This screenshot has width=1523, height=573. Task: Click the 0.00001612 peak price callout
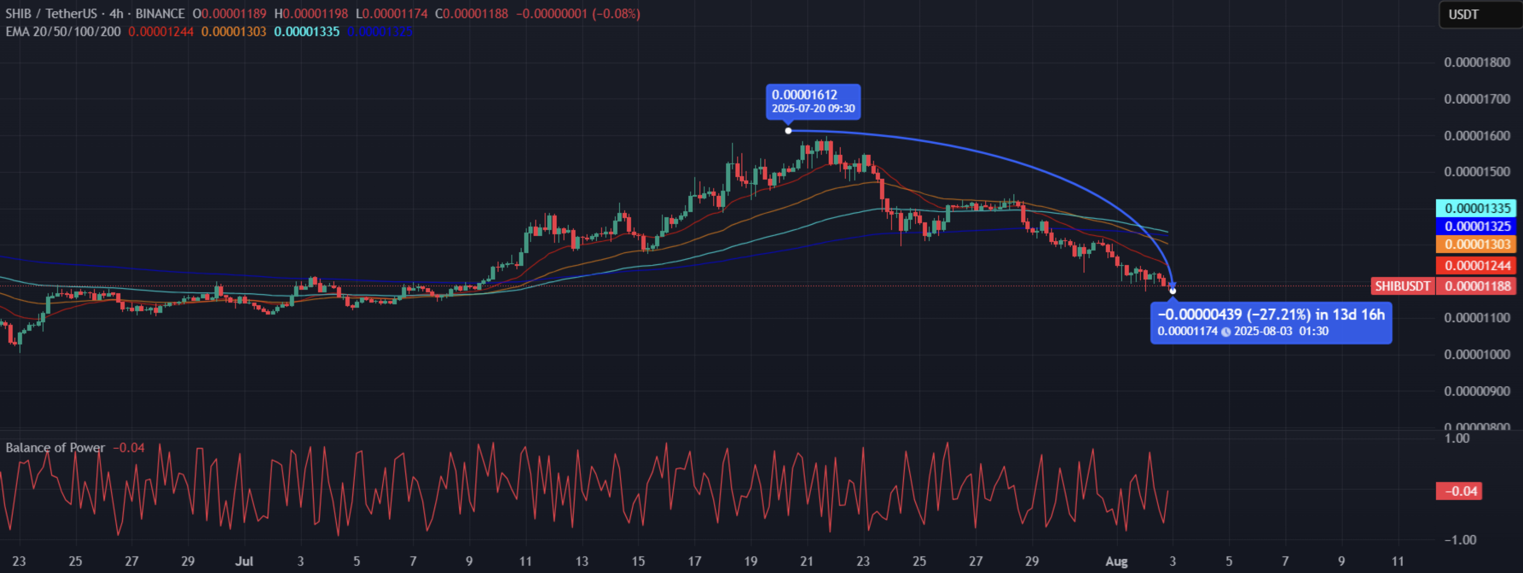click(x=813, y=101)
